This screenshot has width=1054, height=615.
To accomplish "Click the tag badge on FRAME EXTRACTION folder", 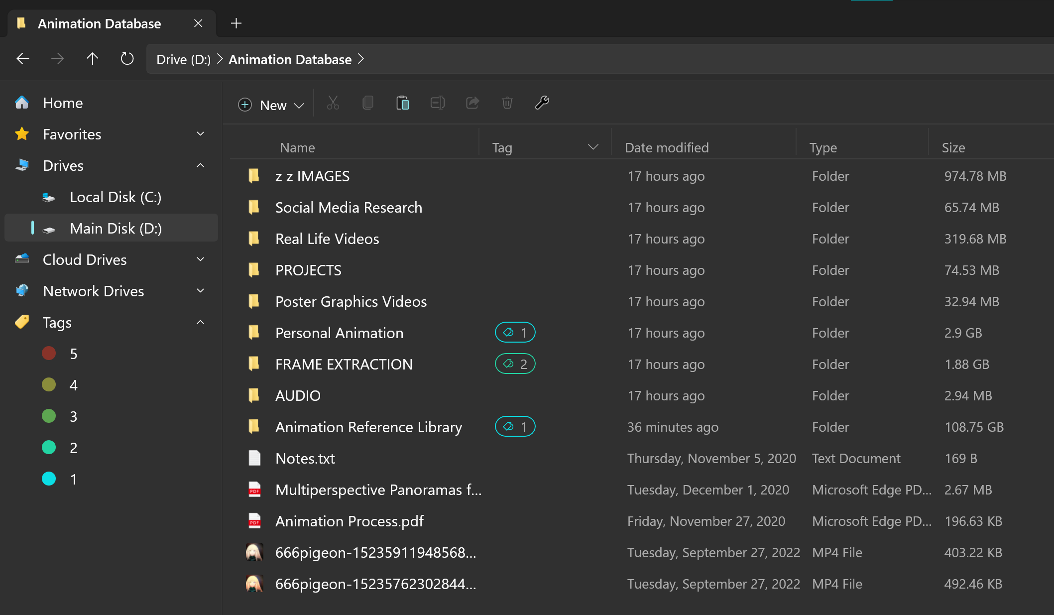I will [x=515, y=364].
